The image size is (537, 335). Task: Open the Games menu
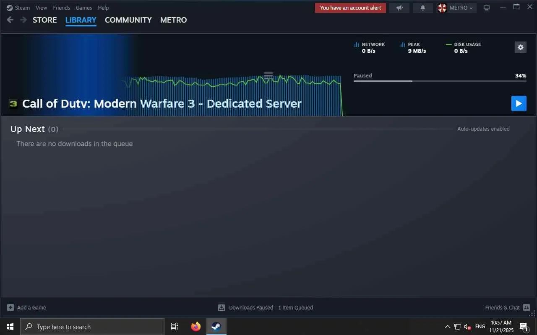point(84,8)
